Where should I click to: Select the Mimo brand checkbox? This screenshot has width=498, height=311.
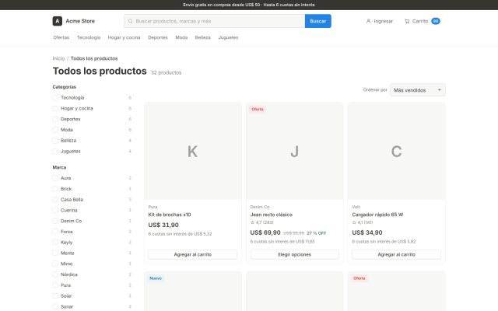click(x=55, y=264)
